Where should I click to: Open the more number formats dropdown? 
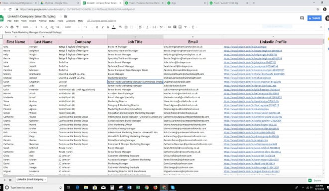tap(58, 27)
